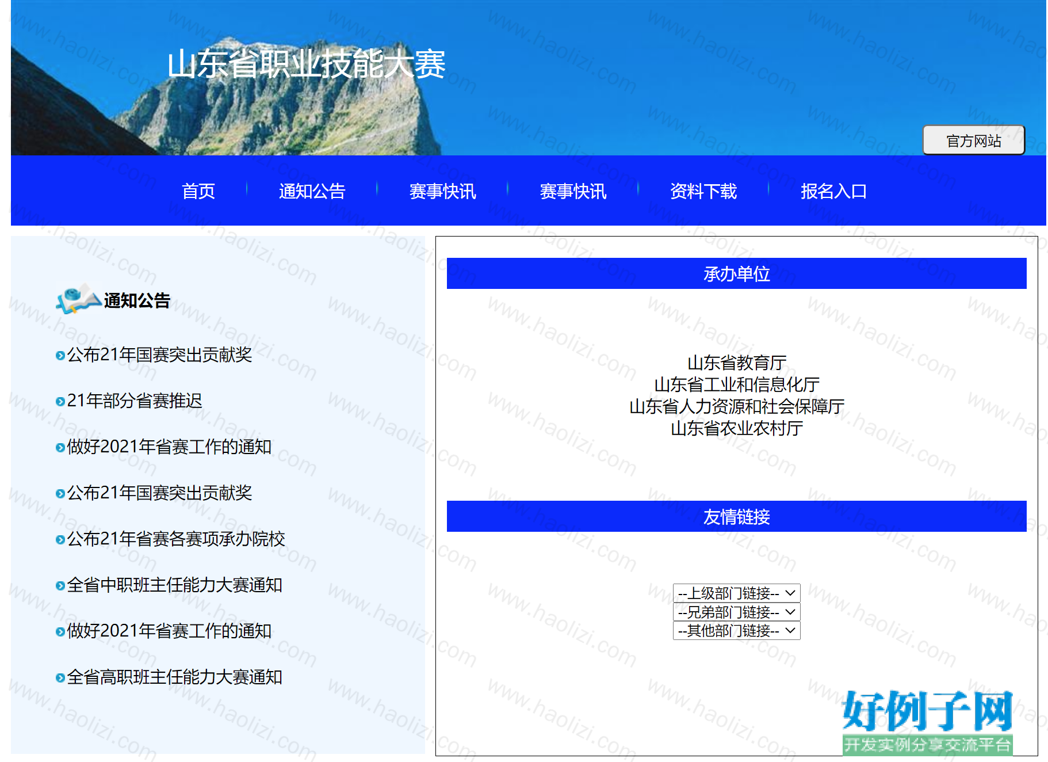Expand the 上级部门链接 dropdown
The width and height of the screenshot is (1048, 762).
click(736, 593)
